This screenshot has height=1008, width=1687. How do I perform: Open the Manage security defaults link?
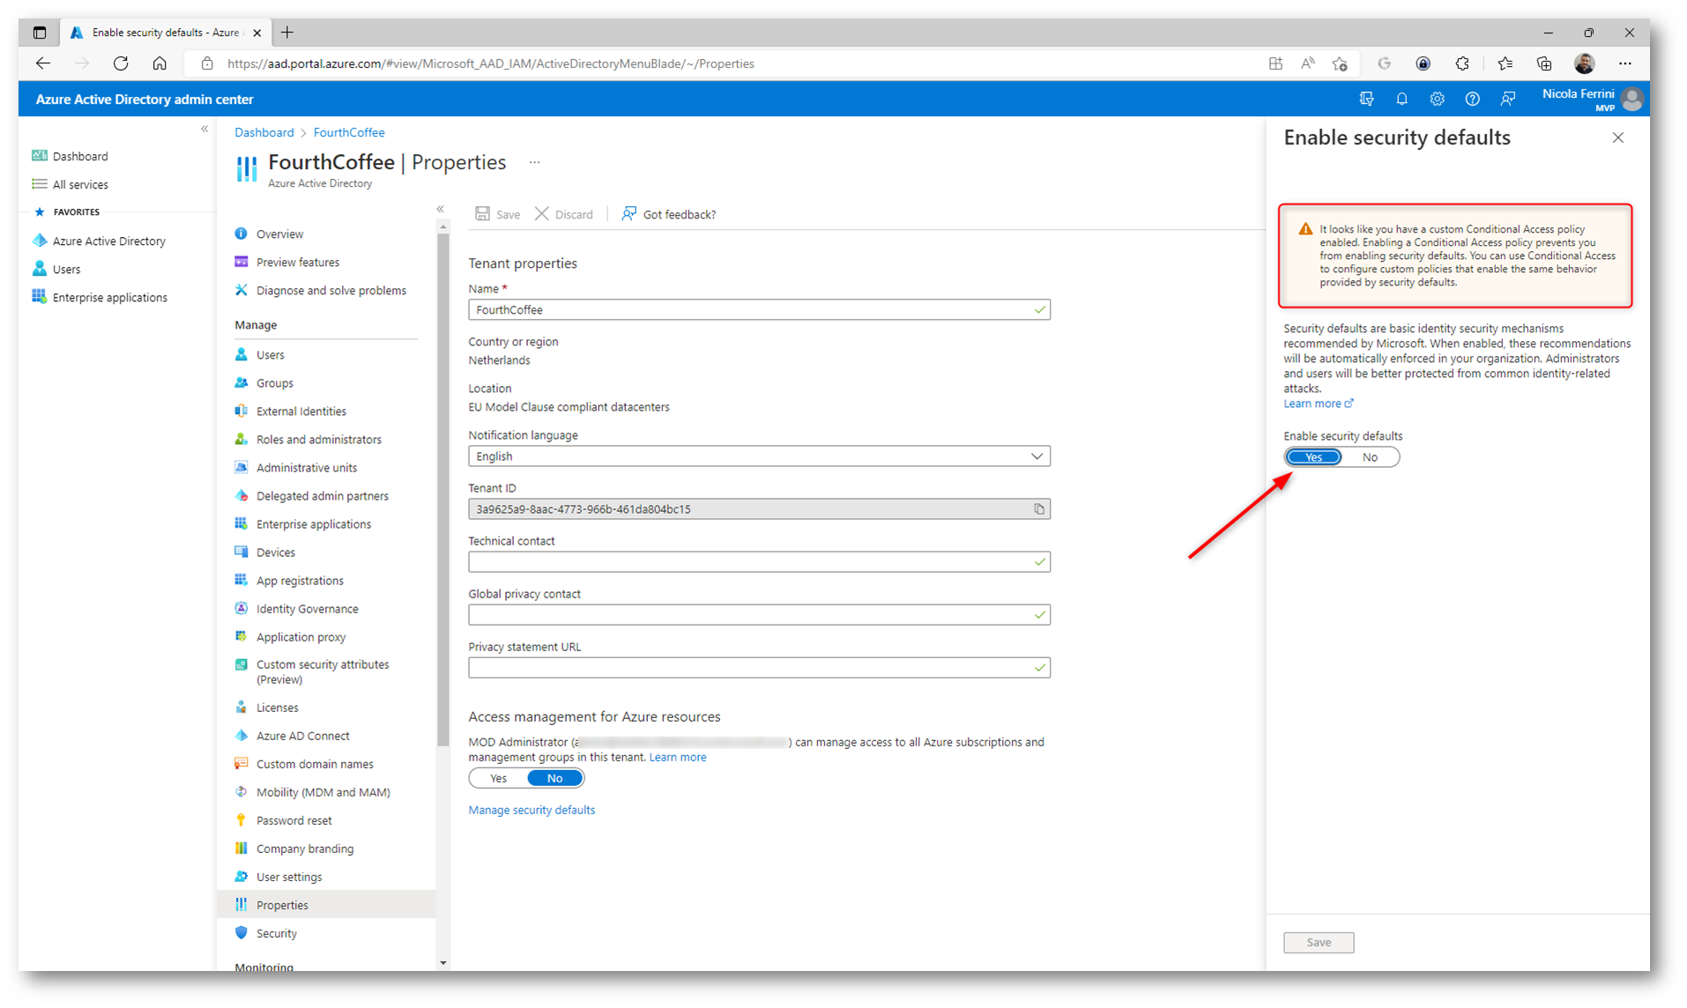[531, 810]
